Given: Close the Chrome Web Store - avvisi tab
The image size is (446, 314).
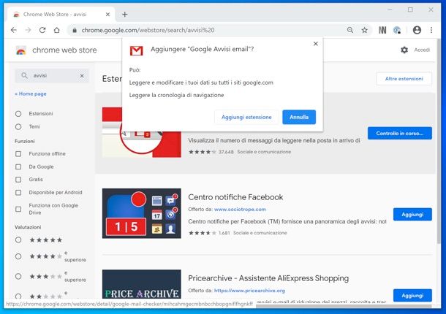Looking at the screenshot, I should point(107,14).
